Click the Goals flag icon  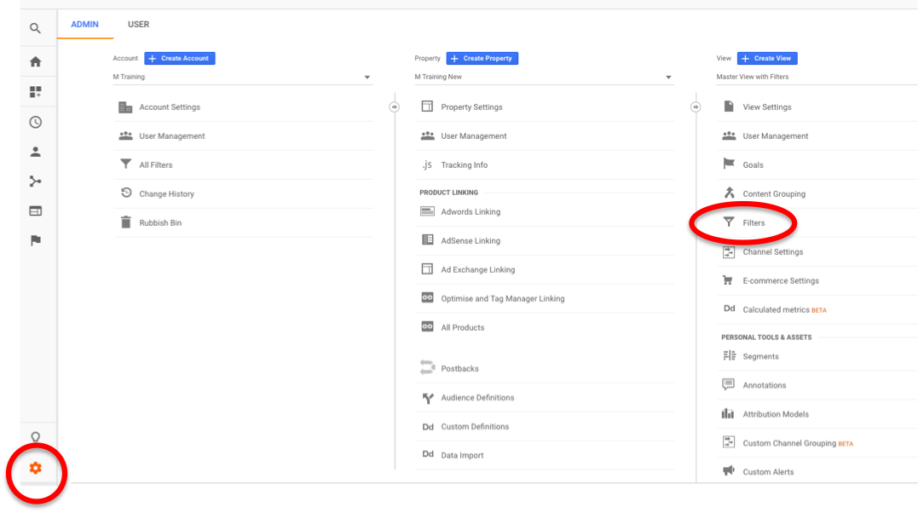(x=729, y=164)
